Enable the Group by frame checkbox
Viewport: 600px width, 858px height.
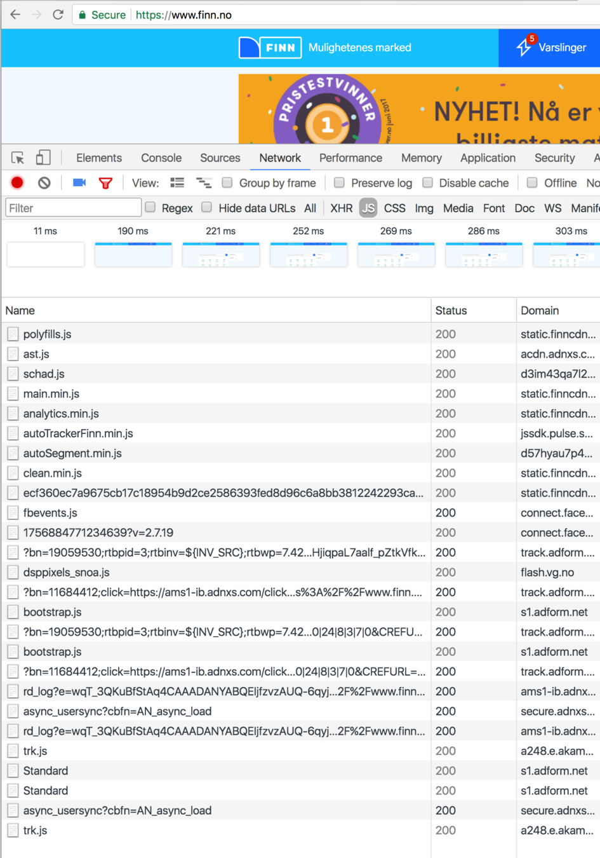click(x=227, y=182)
